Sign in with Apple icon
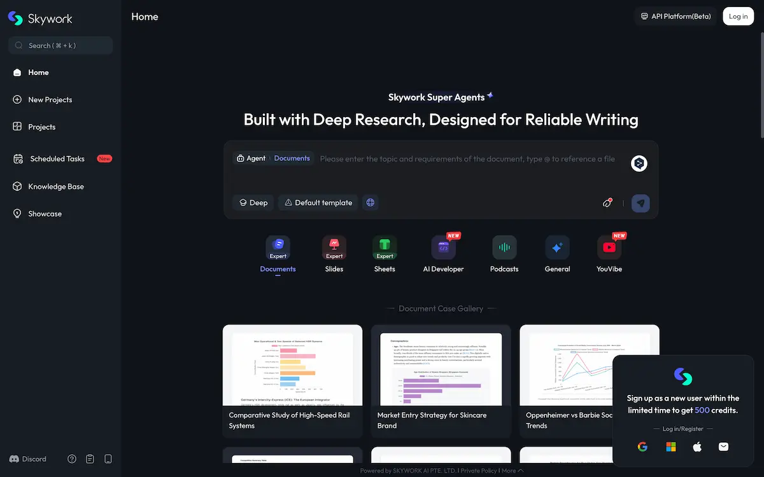 [x=697, y=446]
